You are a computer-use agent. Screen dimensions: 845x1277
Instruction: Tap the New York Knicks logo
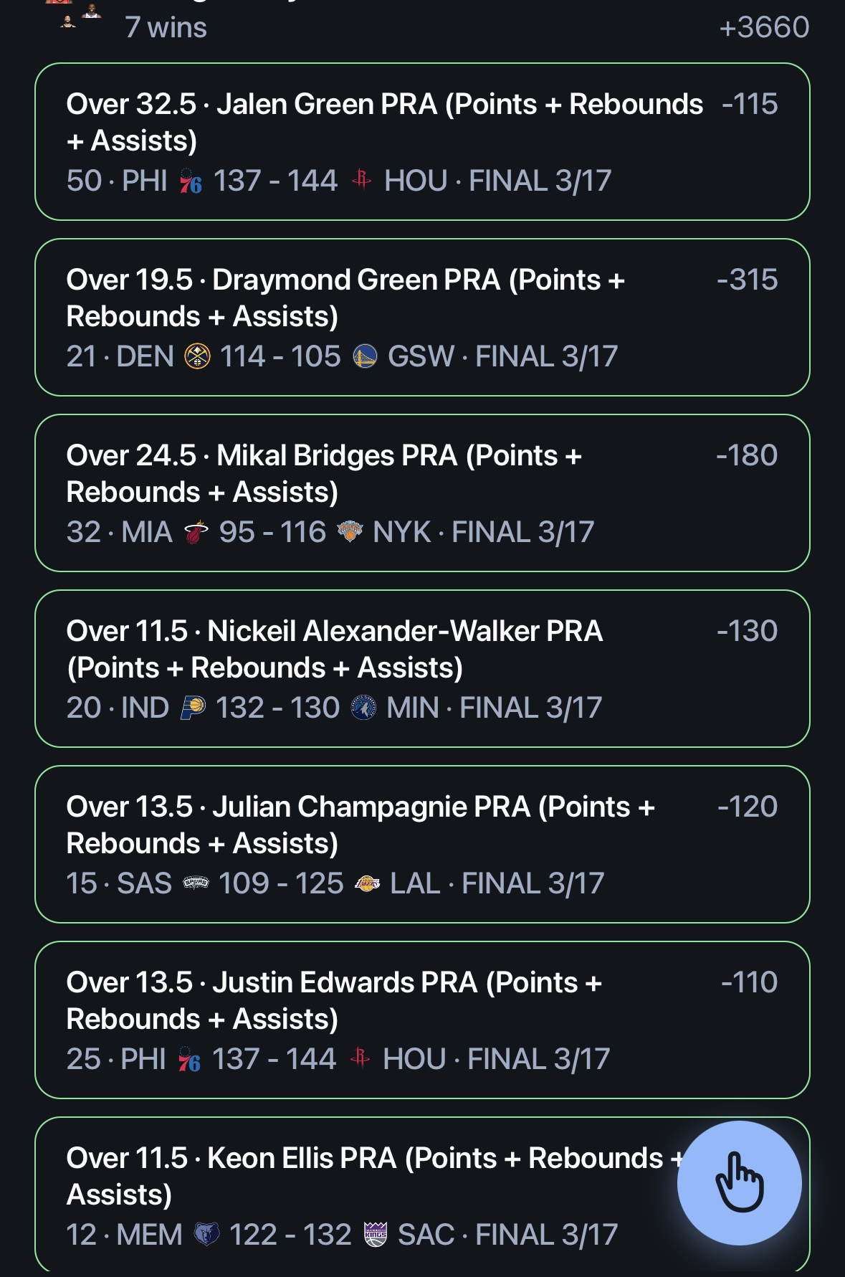350,532
